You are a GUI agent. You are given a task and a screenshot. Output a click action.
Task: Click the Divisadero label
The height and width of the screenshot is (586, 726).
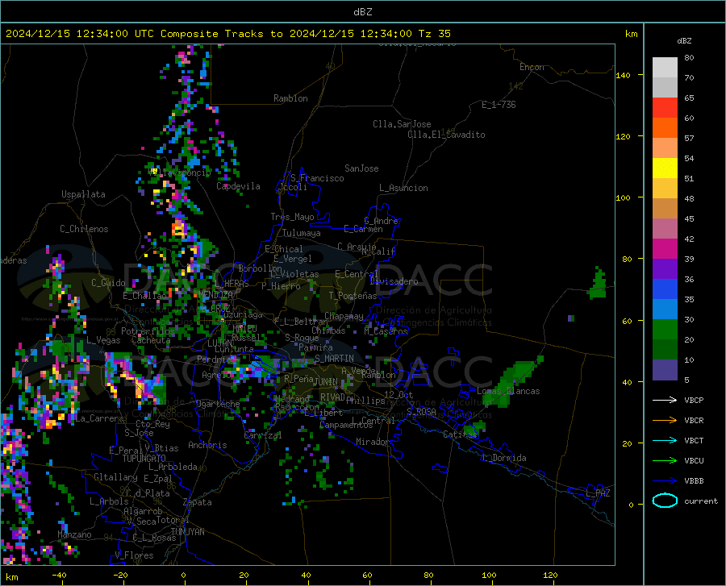pos(394,281)
